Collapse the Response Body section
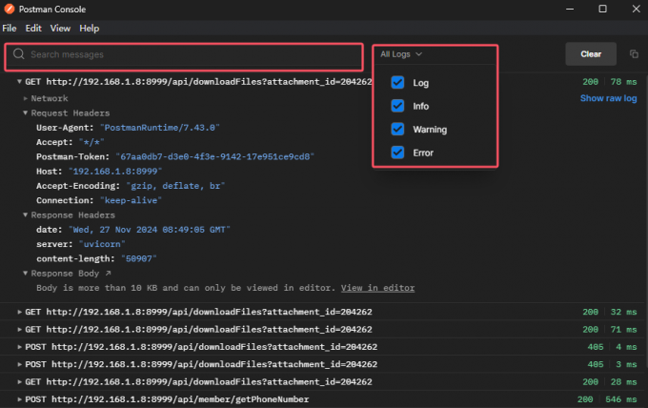The height and width of the screenshot is (408, 648). point(25,274)
